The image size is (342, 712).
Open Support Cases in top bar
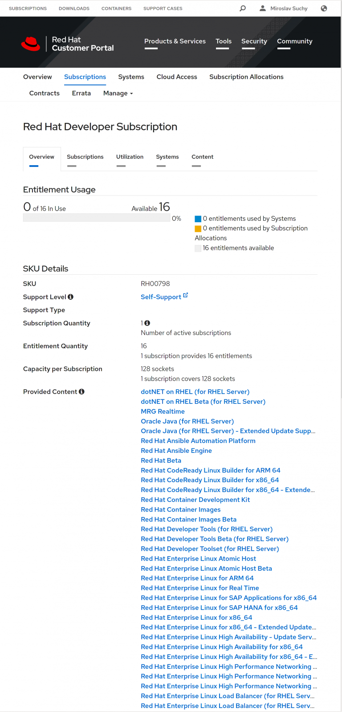coord(163,8)
